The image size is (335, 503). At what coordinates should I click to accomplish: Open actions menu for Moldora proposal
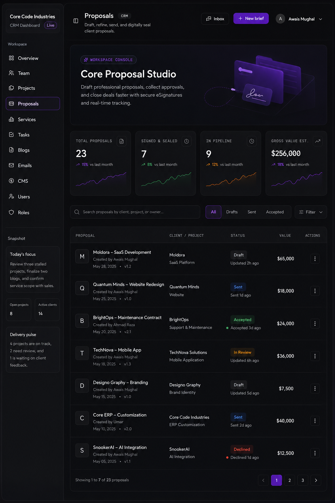click(x=315, y=259)
